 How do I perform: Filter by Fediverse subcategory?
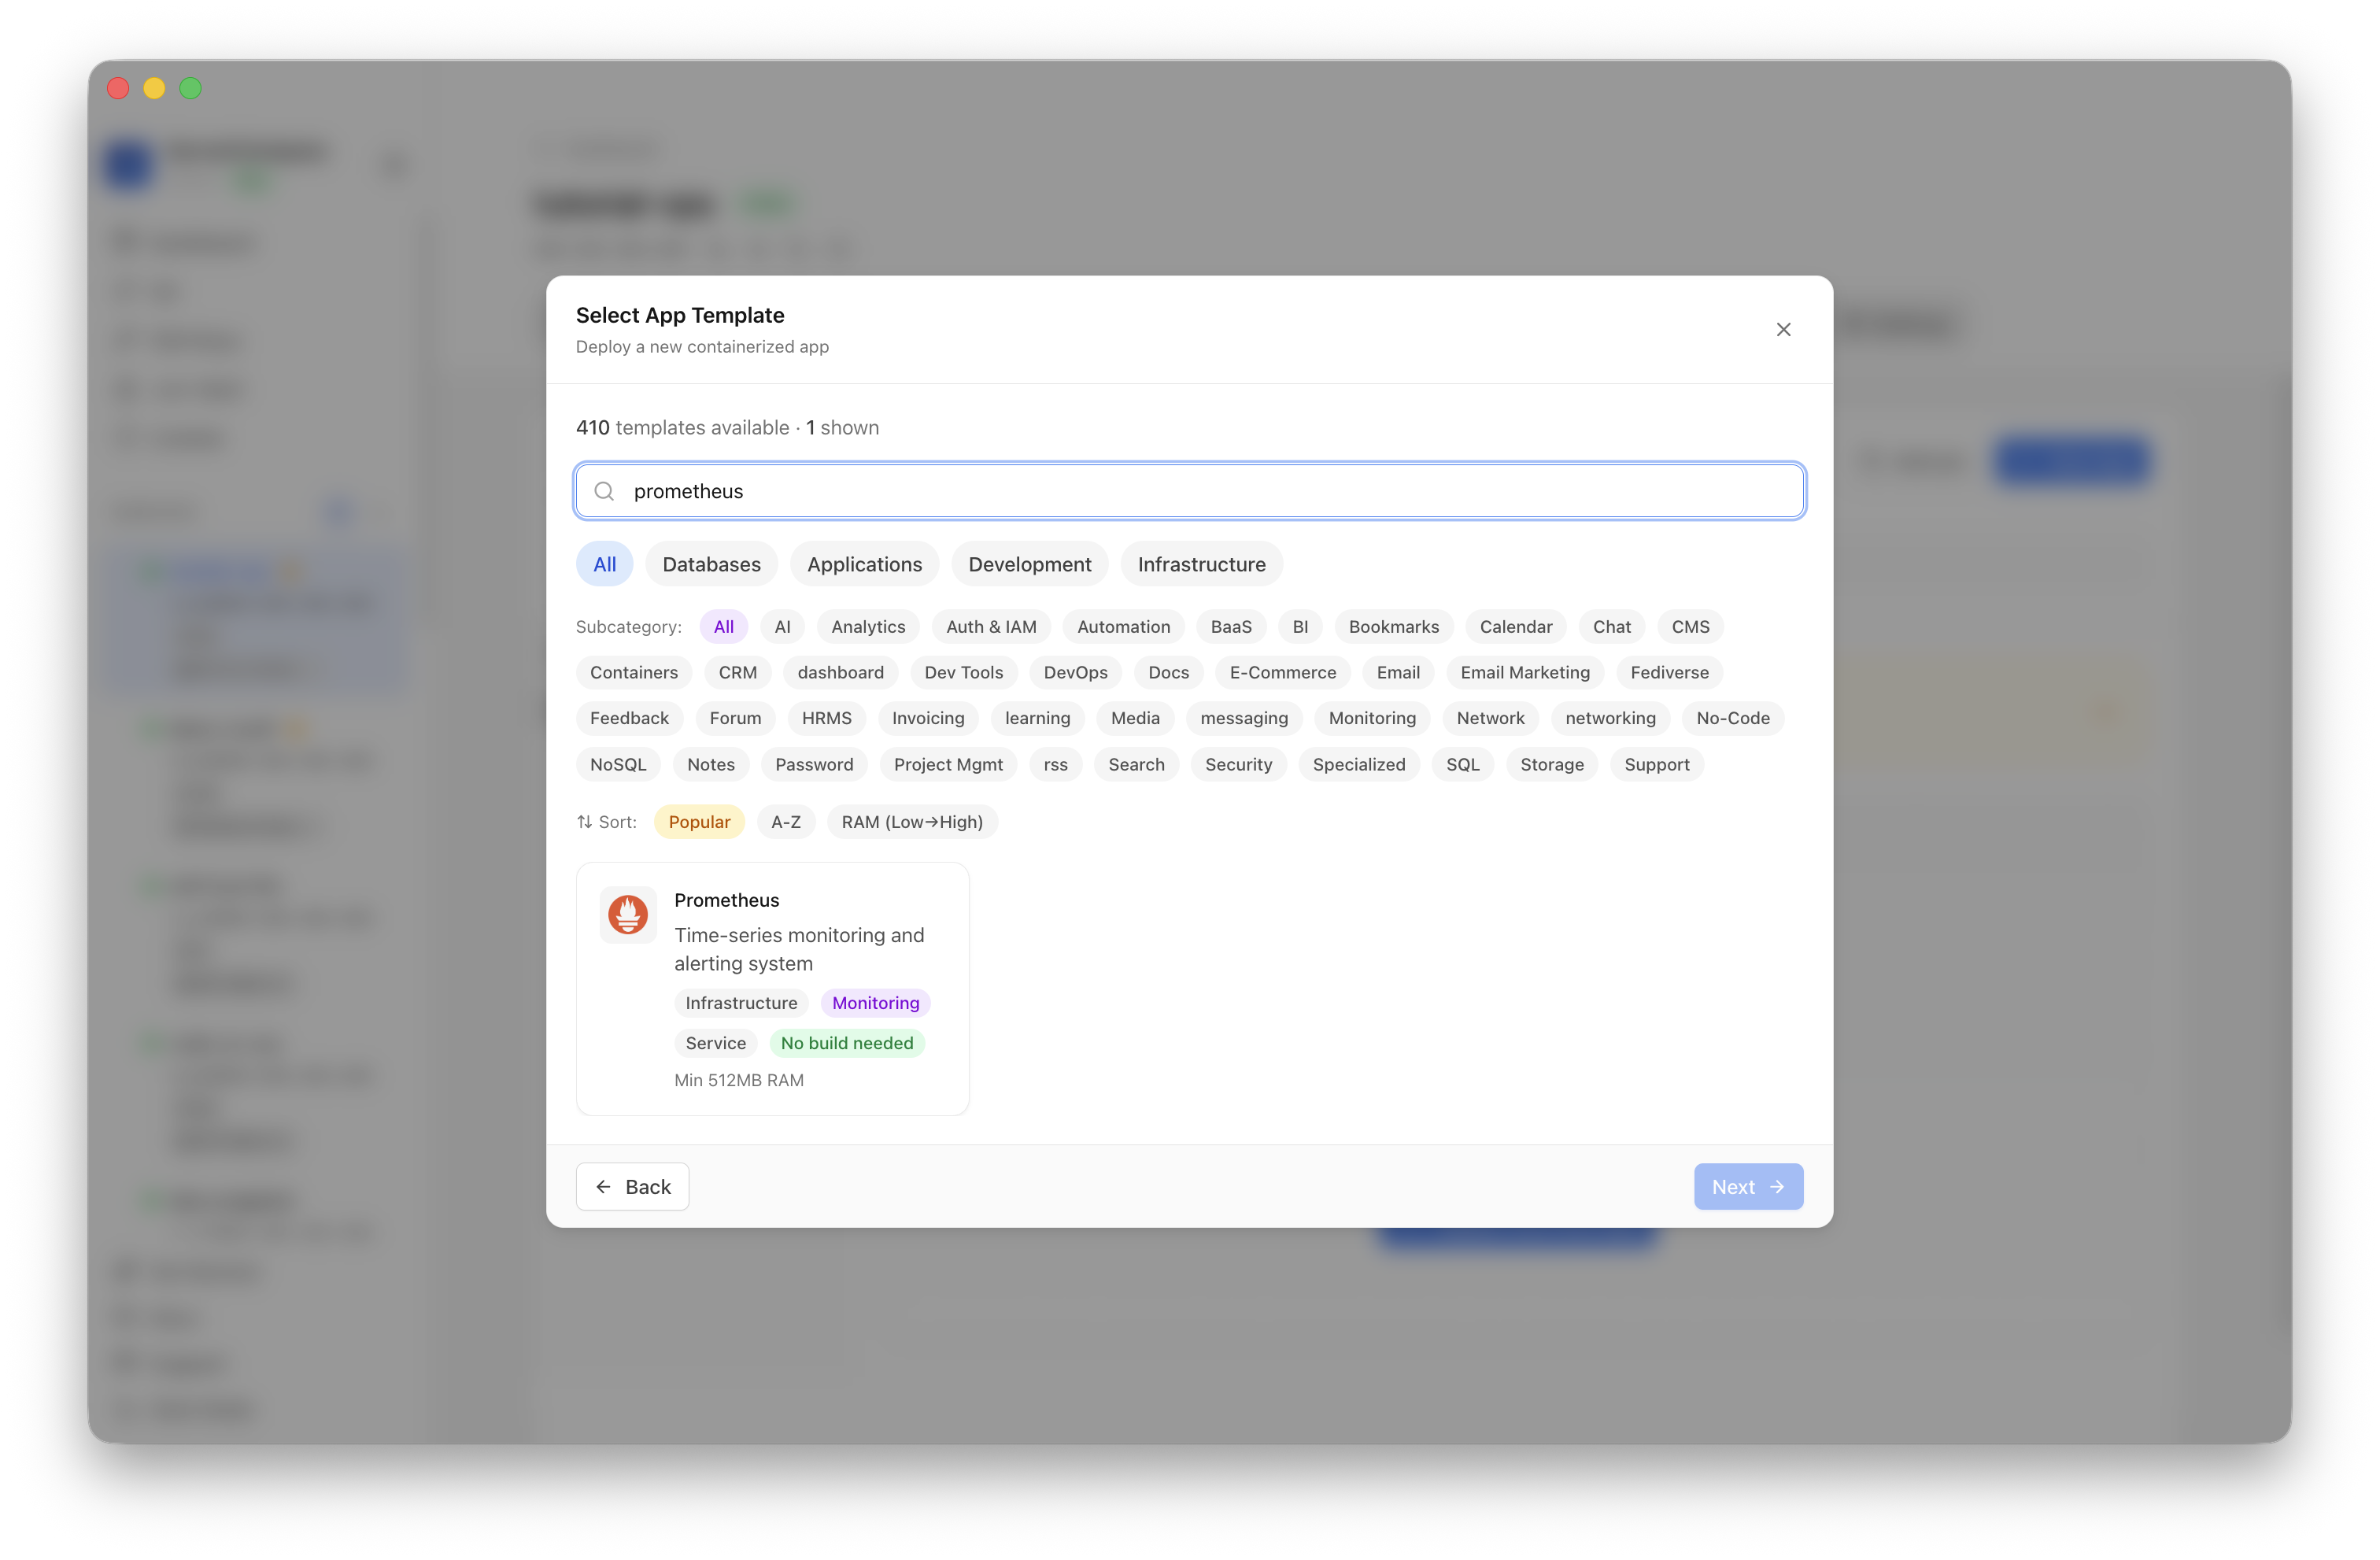pos(1669,673)
